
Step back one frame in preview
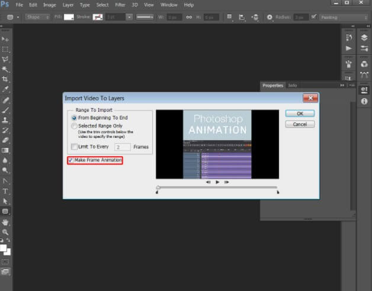[x=208, y=182]
